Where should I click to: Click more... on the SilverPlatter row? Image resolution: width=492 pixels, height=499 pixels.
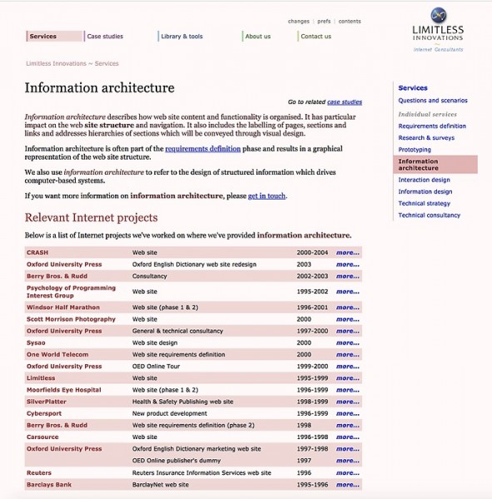click(x=348, y=402)
